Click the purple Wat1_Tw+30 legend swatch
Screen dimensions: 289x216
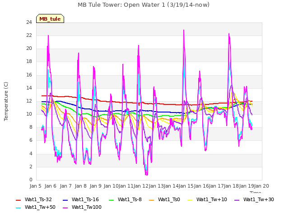(x=237, y=200)
